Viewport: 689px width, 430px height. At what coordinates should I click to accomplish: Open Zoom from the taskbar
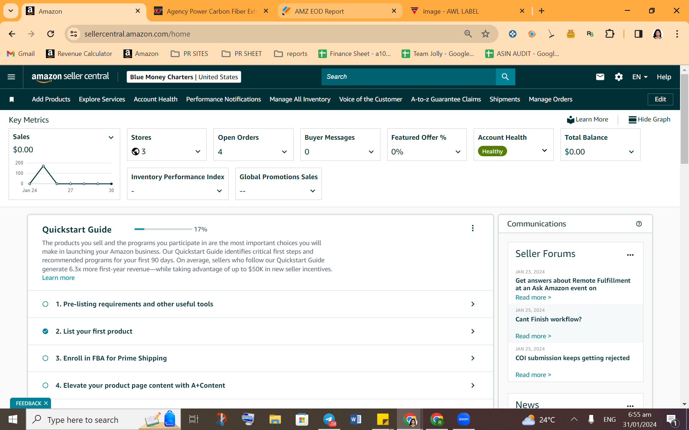pos(464,419)
